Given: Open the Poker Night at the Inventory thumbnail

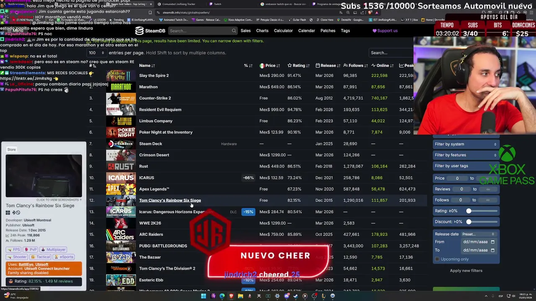Looking at the screenshot, I should (121, 132).
